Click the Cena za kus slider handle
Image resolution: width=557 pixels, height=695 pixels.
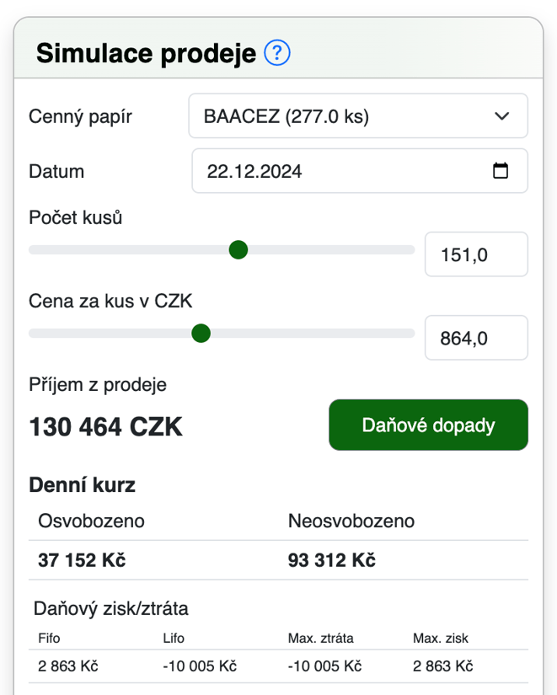pos(201,334)
